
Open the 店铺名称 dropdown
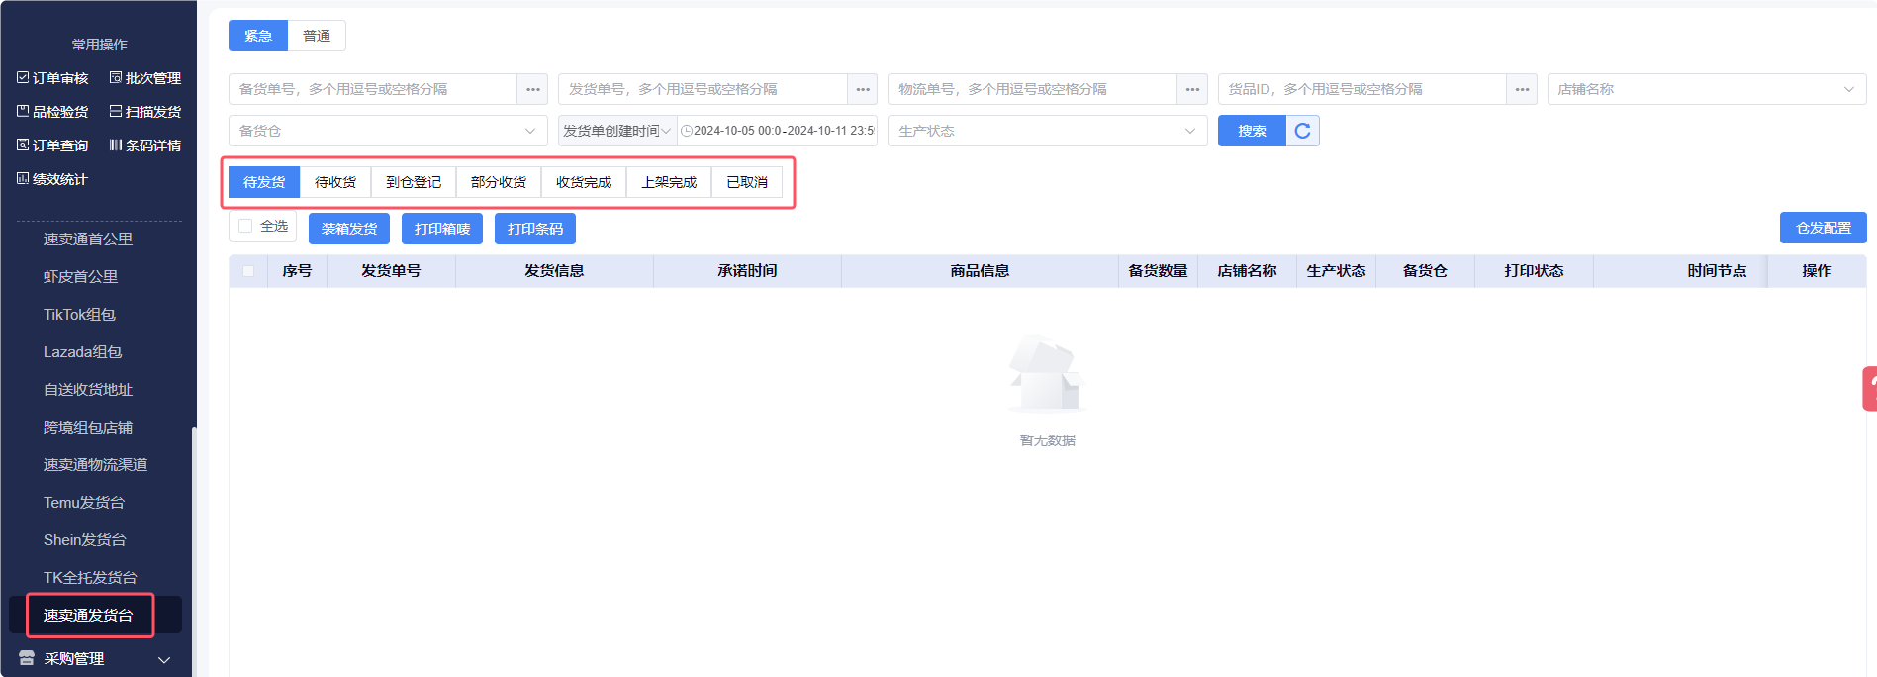coord(1706,89)
